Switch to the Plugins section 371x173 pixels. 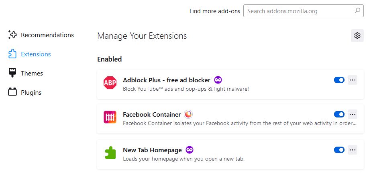pyautogui.click(x=31, y=93)
